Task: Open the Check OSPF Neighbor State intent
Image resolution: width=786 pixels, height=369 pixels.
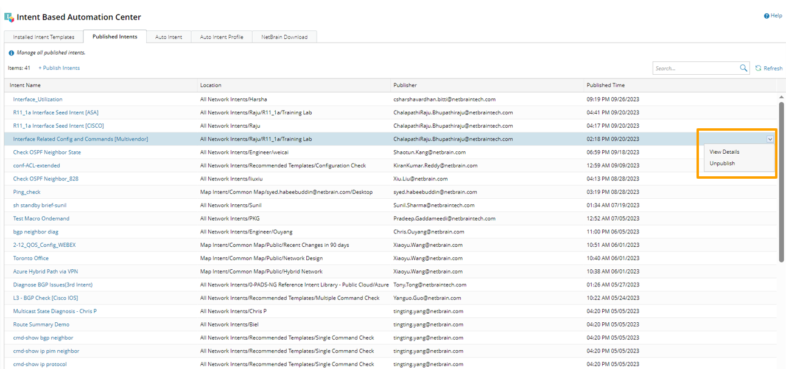Action: [x=47, y=153]
